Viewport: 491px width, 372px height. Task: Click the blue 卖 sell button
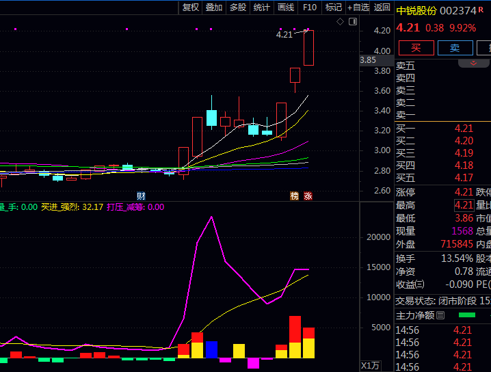pos(455,48)
